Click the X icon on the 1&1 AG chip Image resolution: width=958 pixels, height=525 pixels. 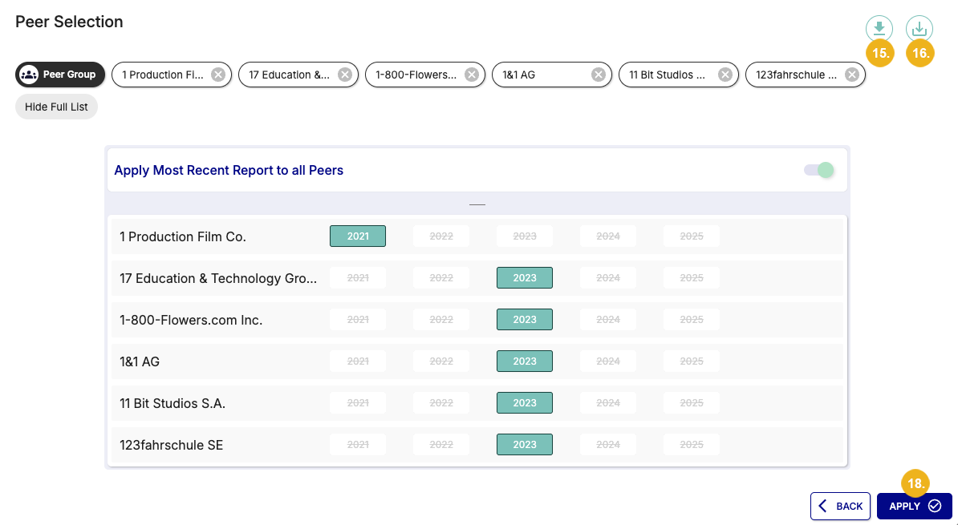598,74
